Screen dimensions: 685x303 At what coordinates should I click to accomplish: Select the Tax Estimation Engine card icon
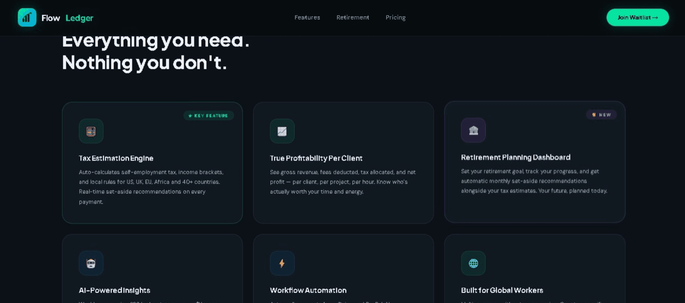point(91,131)
